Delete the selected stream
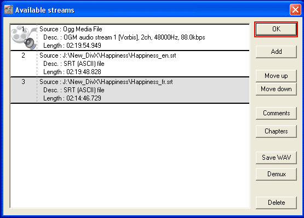 point(276,203)
